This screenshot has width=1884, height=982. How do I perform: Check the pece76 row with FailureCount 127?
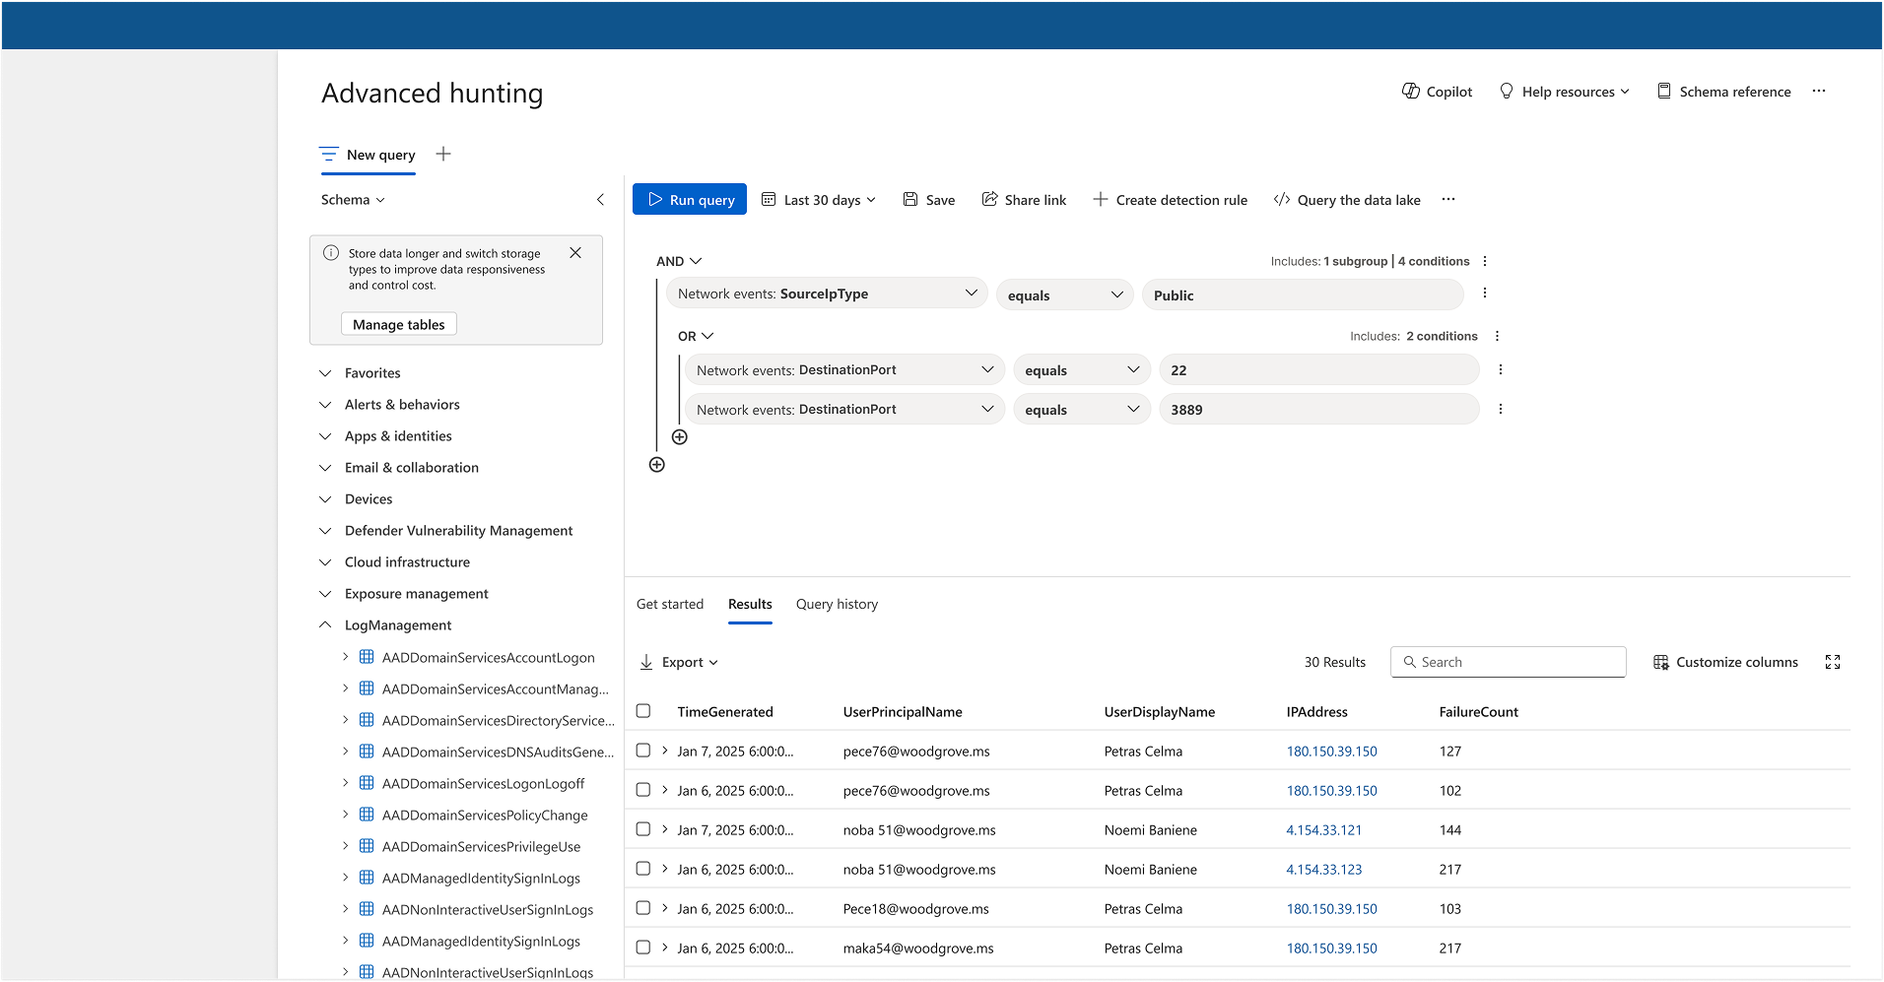pos(643,751)
